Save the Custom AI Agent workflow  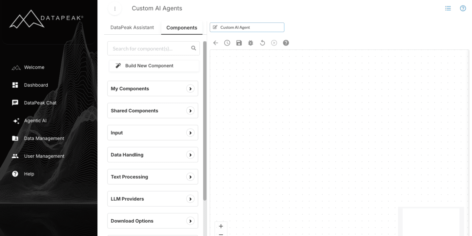tap(239, 43)
